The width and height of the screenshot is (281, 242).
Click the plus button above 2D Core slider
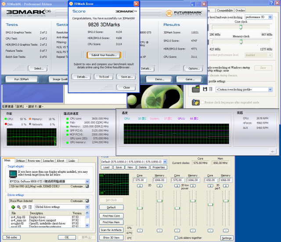click(140, 186)
